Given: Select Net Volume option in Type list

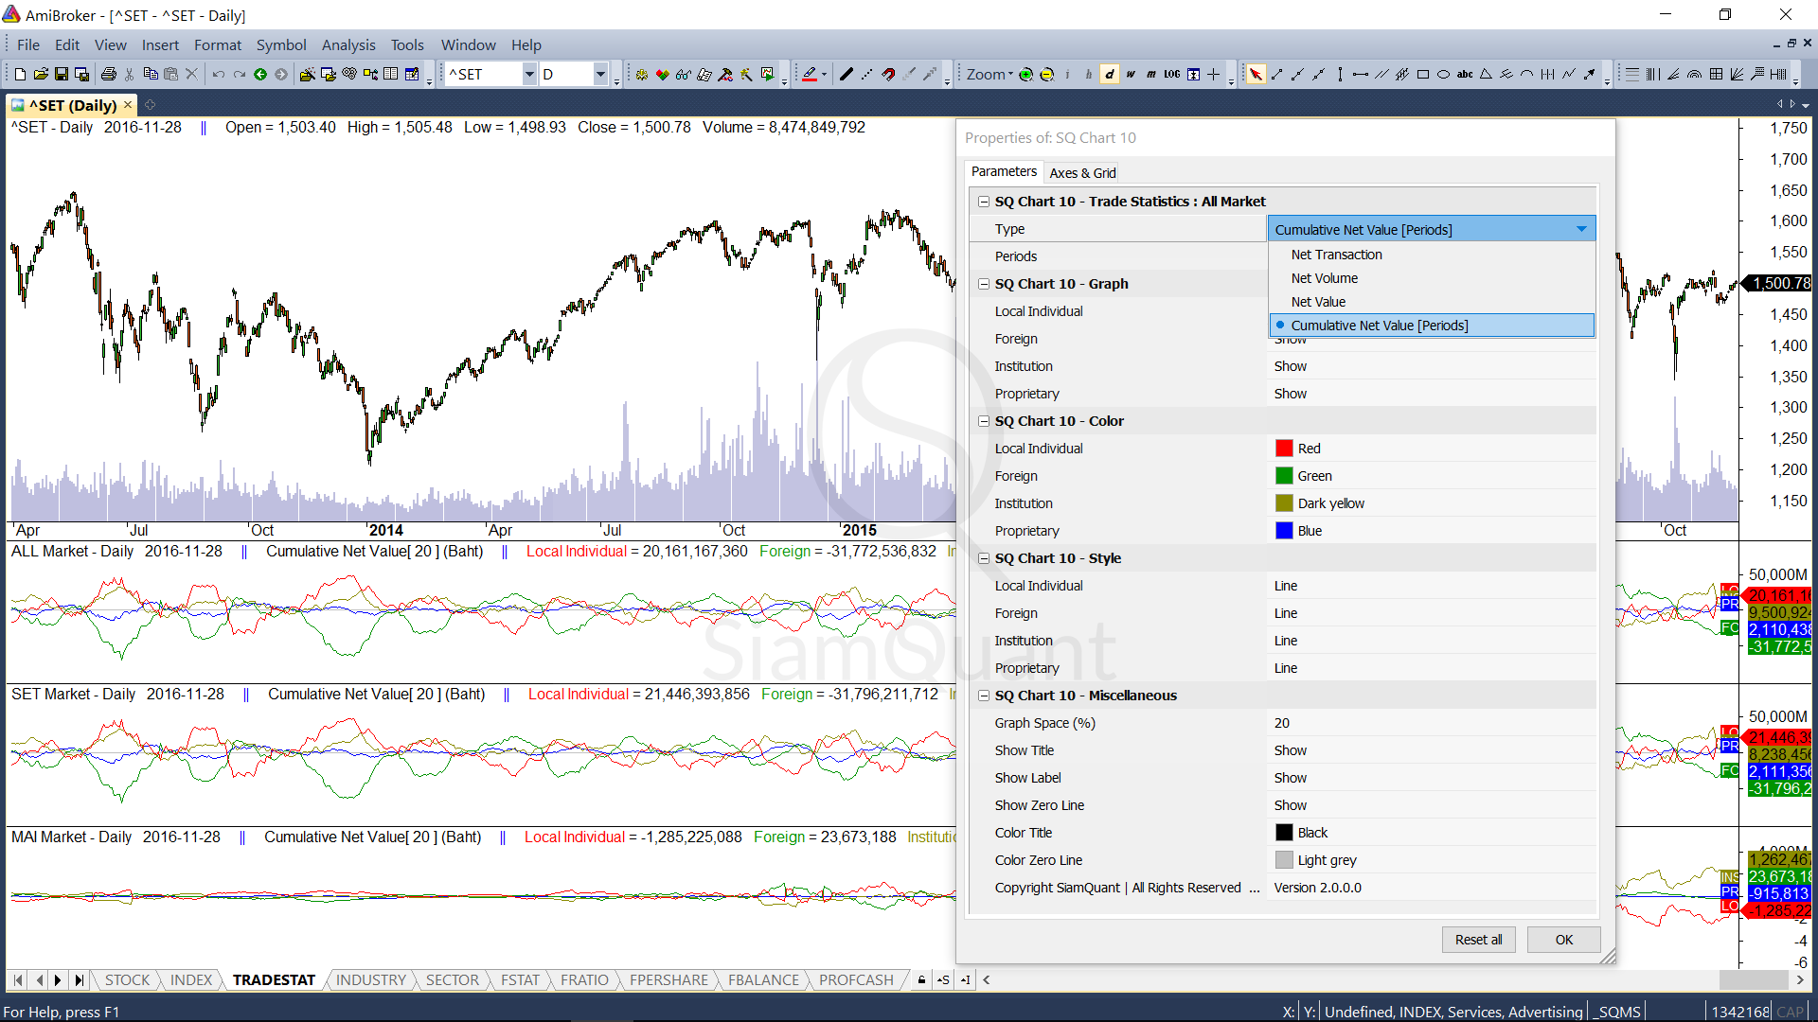Looking at the screenshot, I should click(x=1324, y=278).
